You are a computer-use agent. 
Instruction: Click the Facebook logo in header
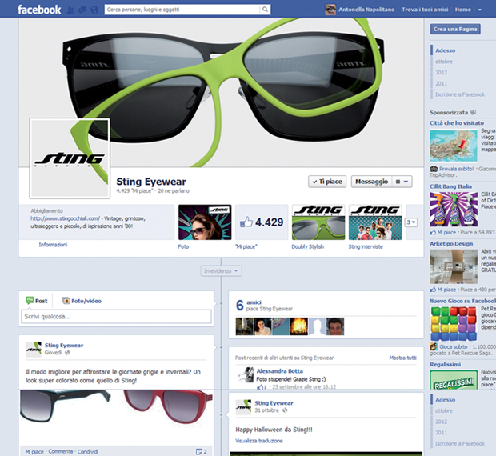click(x=39, y=10)
